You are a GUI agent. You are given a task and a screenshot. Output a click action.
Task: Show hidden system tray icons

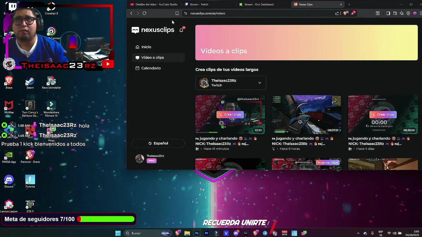click(x=358, y=233)
